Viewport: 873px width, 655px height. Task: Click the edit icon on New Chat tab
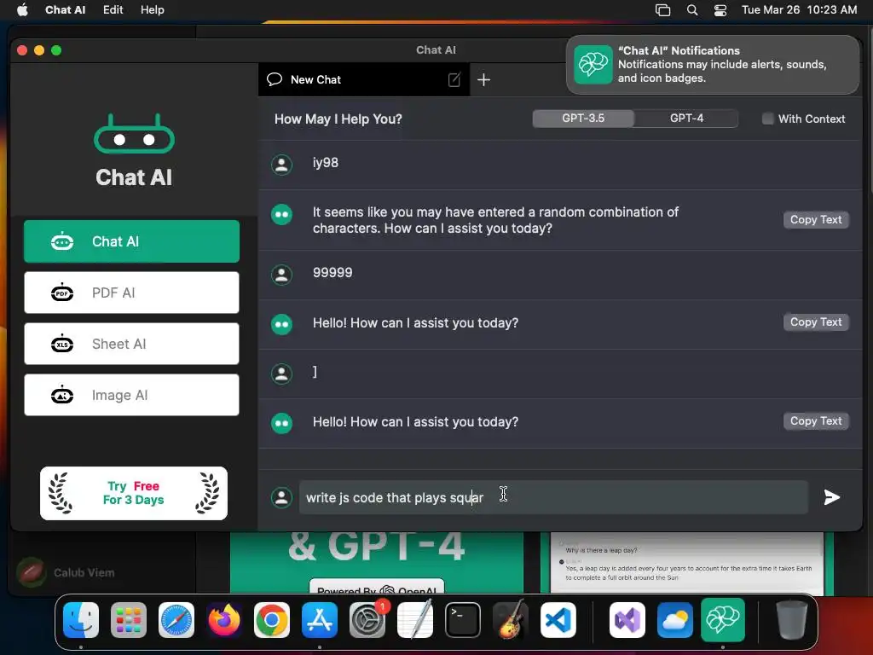pyautogui.click(x=454, y=79)
